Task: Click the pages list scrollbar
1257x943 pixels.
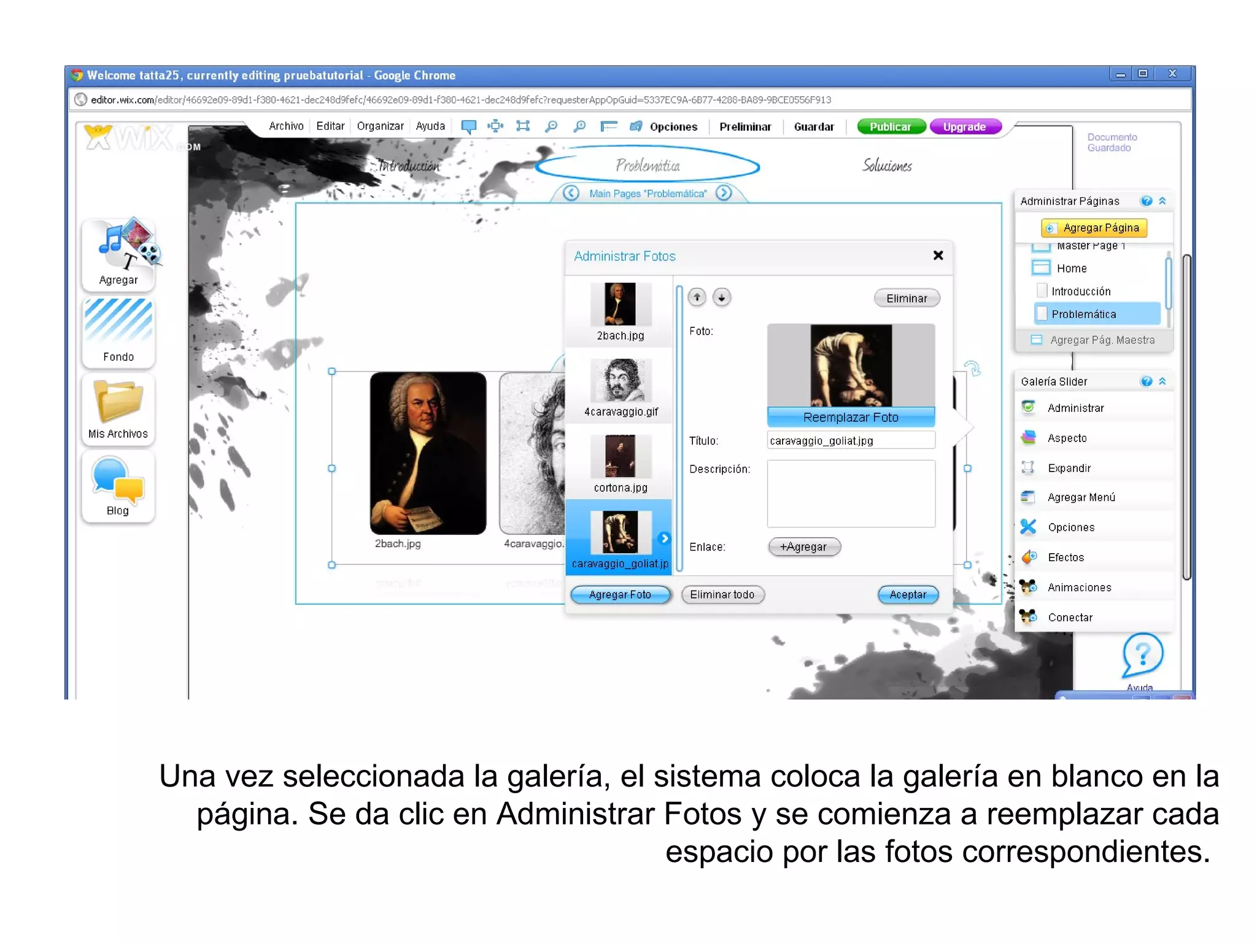Action: (x=1167, y=283)
